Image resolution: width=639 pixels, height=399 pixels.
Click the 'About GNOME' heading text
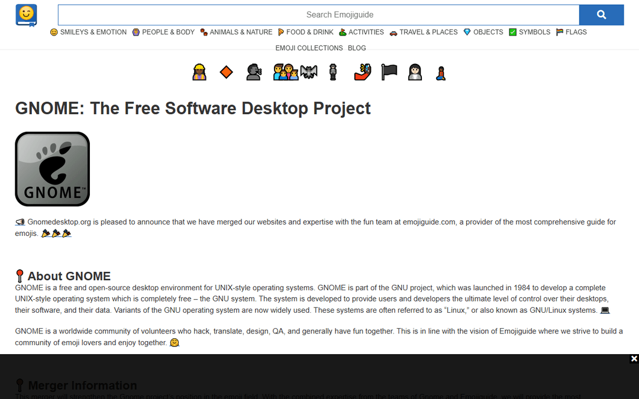[69, 276]
